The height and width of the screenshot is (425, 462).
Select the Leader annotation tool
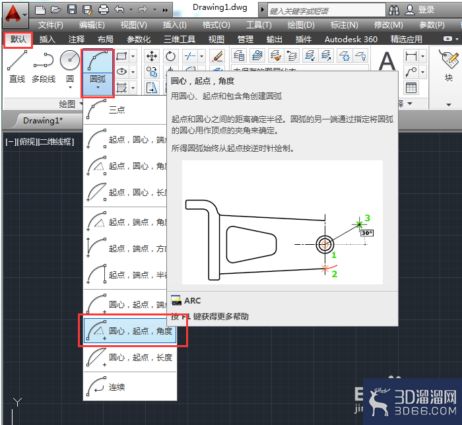point(411,72)
